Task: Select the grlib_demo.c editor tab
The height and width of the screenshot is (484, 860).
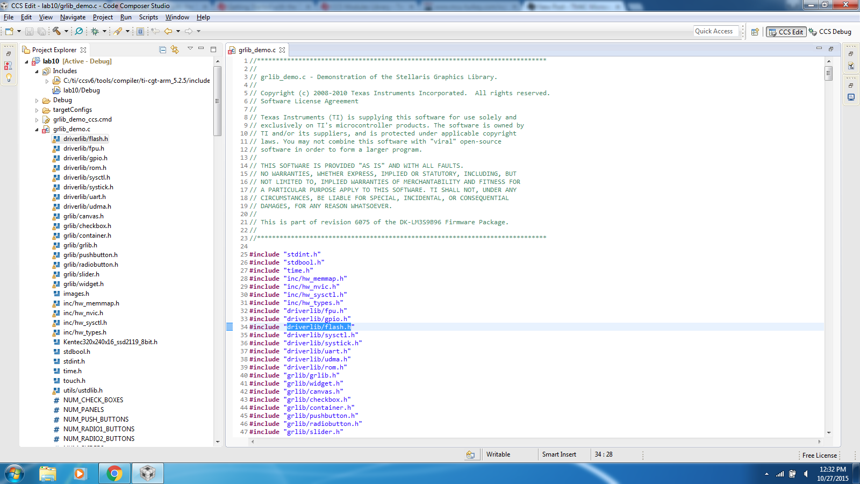Action: click(x=257, y=50)
